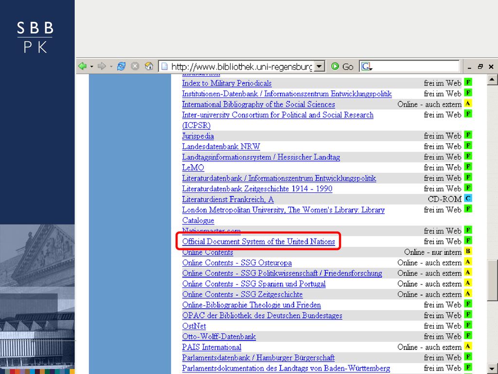Follow the OstNet link

pyautogui.click(x=194, y=326)
